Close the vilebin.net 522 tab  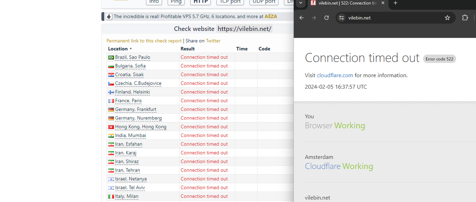point(383,3)
